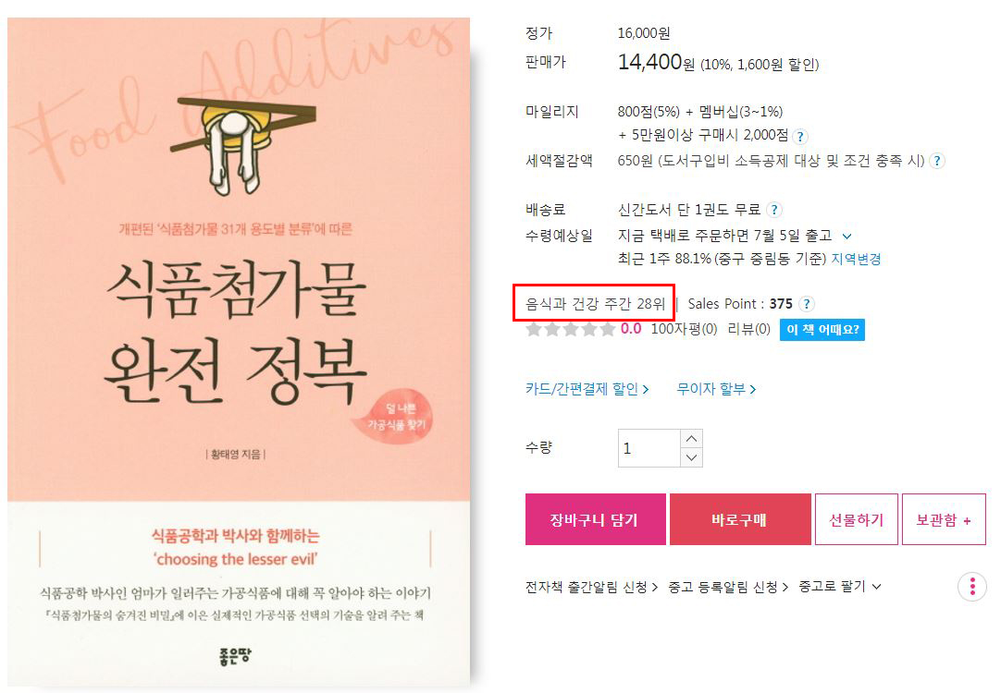
Task: Click the quantity input field
Action: pos(649,448)
